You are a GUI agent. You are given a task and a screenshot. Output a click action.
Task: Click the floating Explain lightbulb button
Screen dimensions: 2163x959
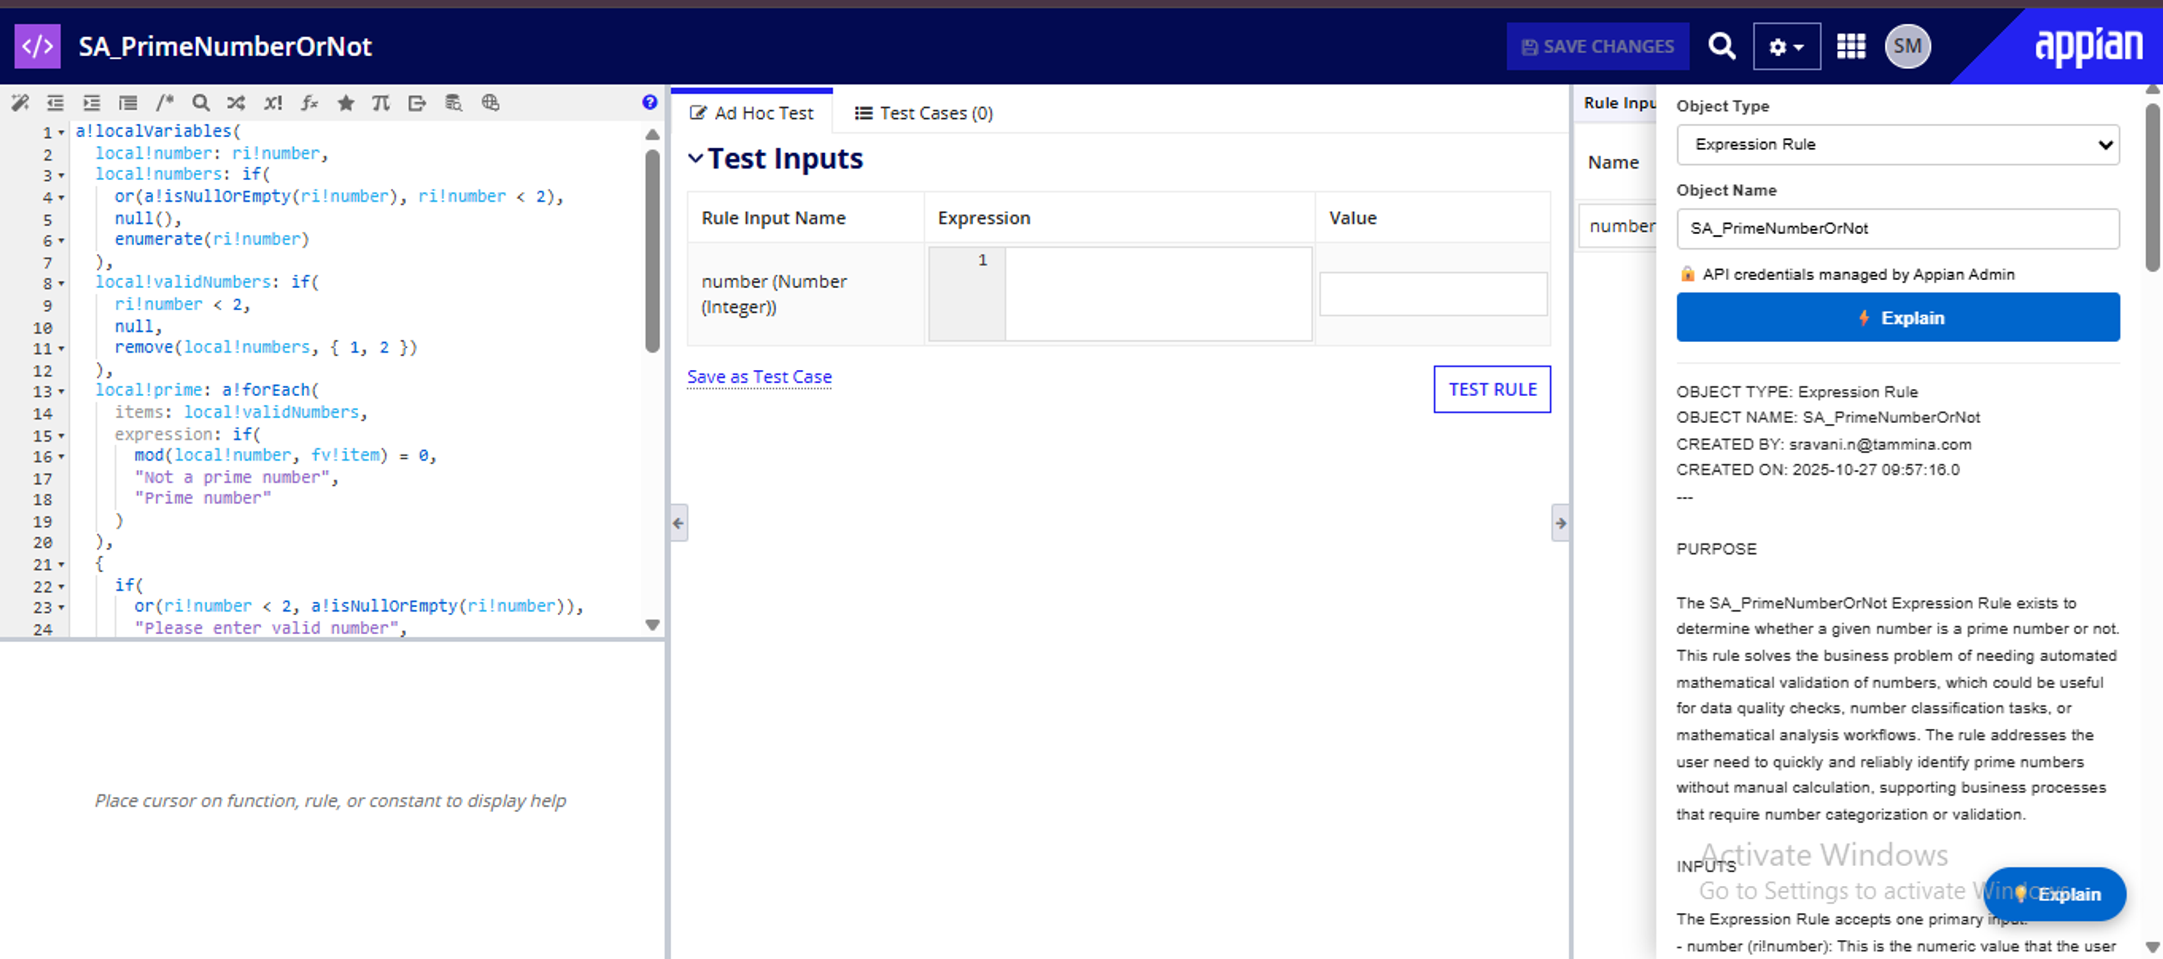(2055, 894)
